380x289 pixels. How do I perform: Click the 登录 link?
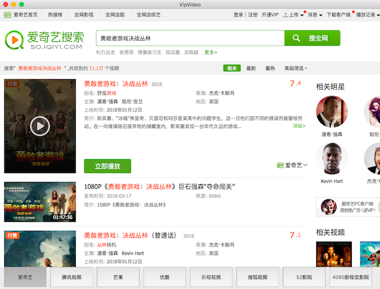[x=238, y=15]
